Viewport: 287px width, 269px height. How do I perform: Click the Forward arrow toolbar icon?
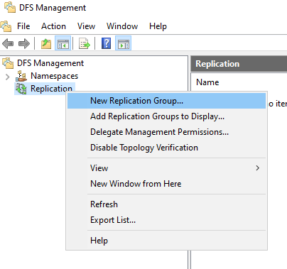pyautogui.click(x=24, y=43)
